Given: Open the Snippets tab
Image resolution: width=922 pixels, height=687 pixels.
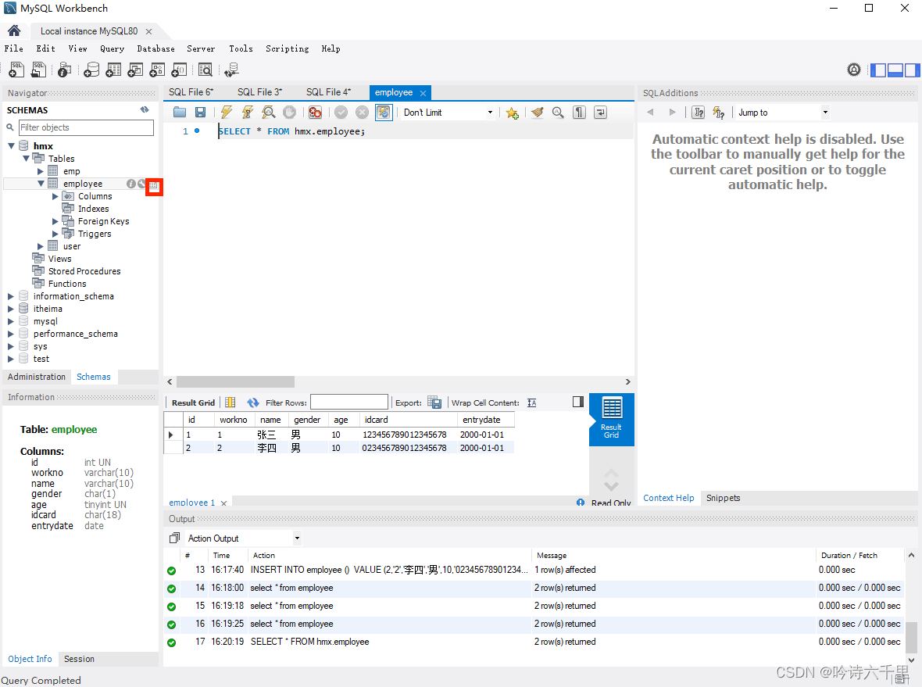Looking at the screenshot, I should (724, 498).
